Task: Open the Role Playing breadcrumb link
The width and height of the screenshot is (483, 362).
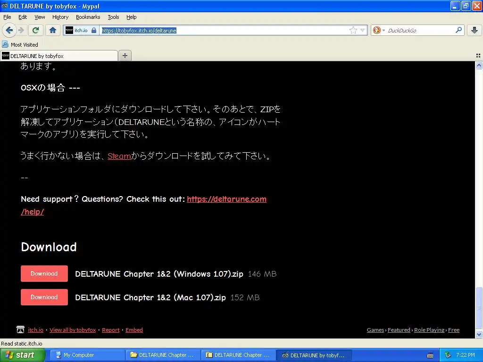Action: pyautogui.click(x=429, y=329)
